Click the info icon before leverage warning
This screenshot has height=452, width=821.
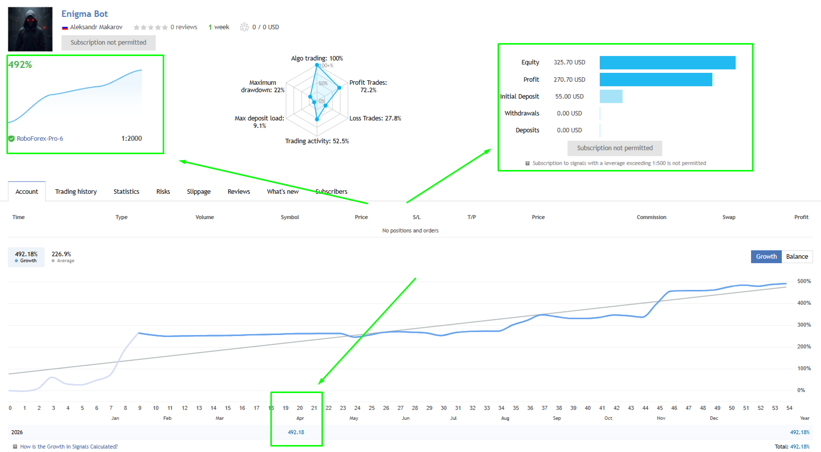tap(527, 163)
